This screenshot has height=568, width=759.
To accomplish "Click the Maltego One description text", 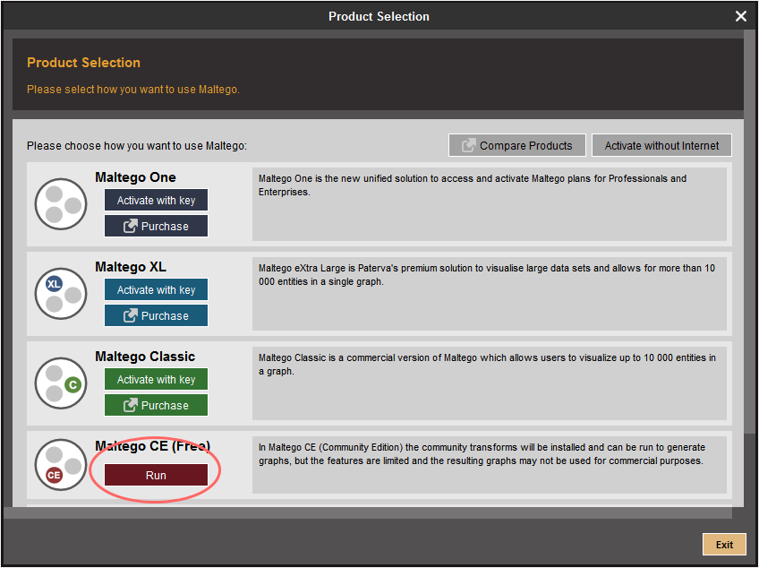I will (x=473, y=185).
